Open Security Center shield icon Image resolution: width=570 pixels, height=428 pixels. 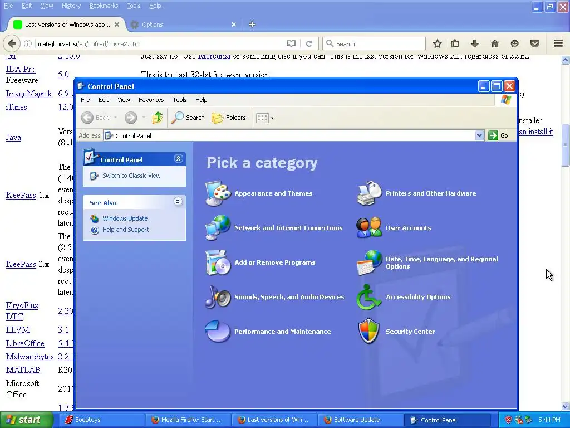pos(369,332)
